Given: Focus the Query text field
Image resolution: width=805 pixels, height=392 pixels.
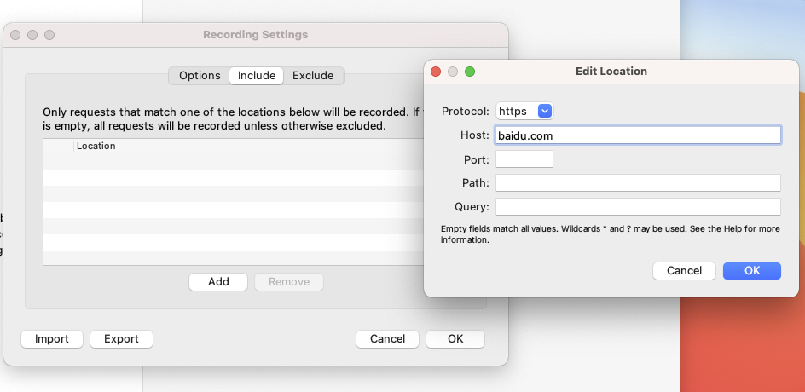Looking at the screenshot, I should click(x=638, y=207).
